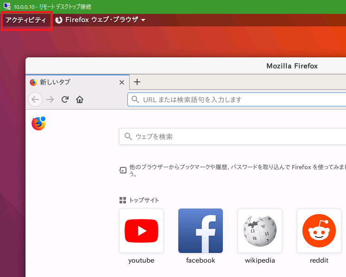This screenshot has height=277, width=346.
Task: Focus the URL address bar
Action: point(237,99)
